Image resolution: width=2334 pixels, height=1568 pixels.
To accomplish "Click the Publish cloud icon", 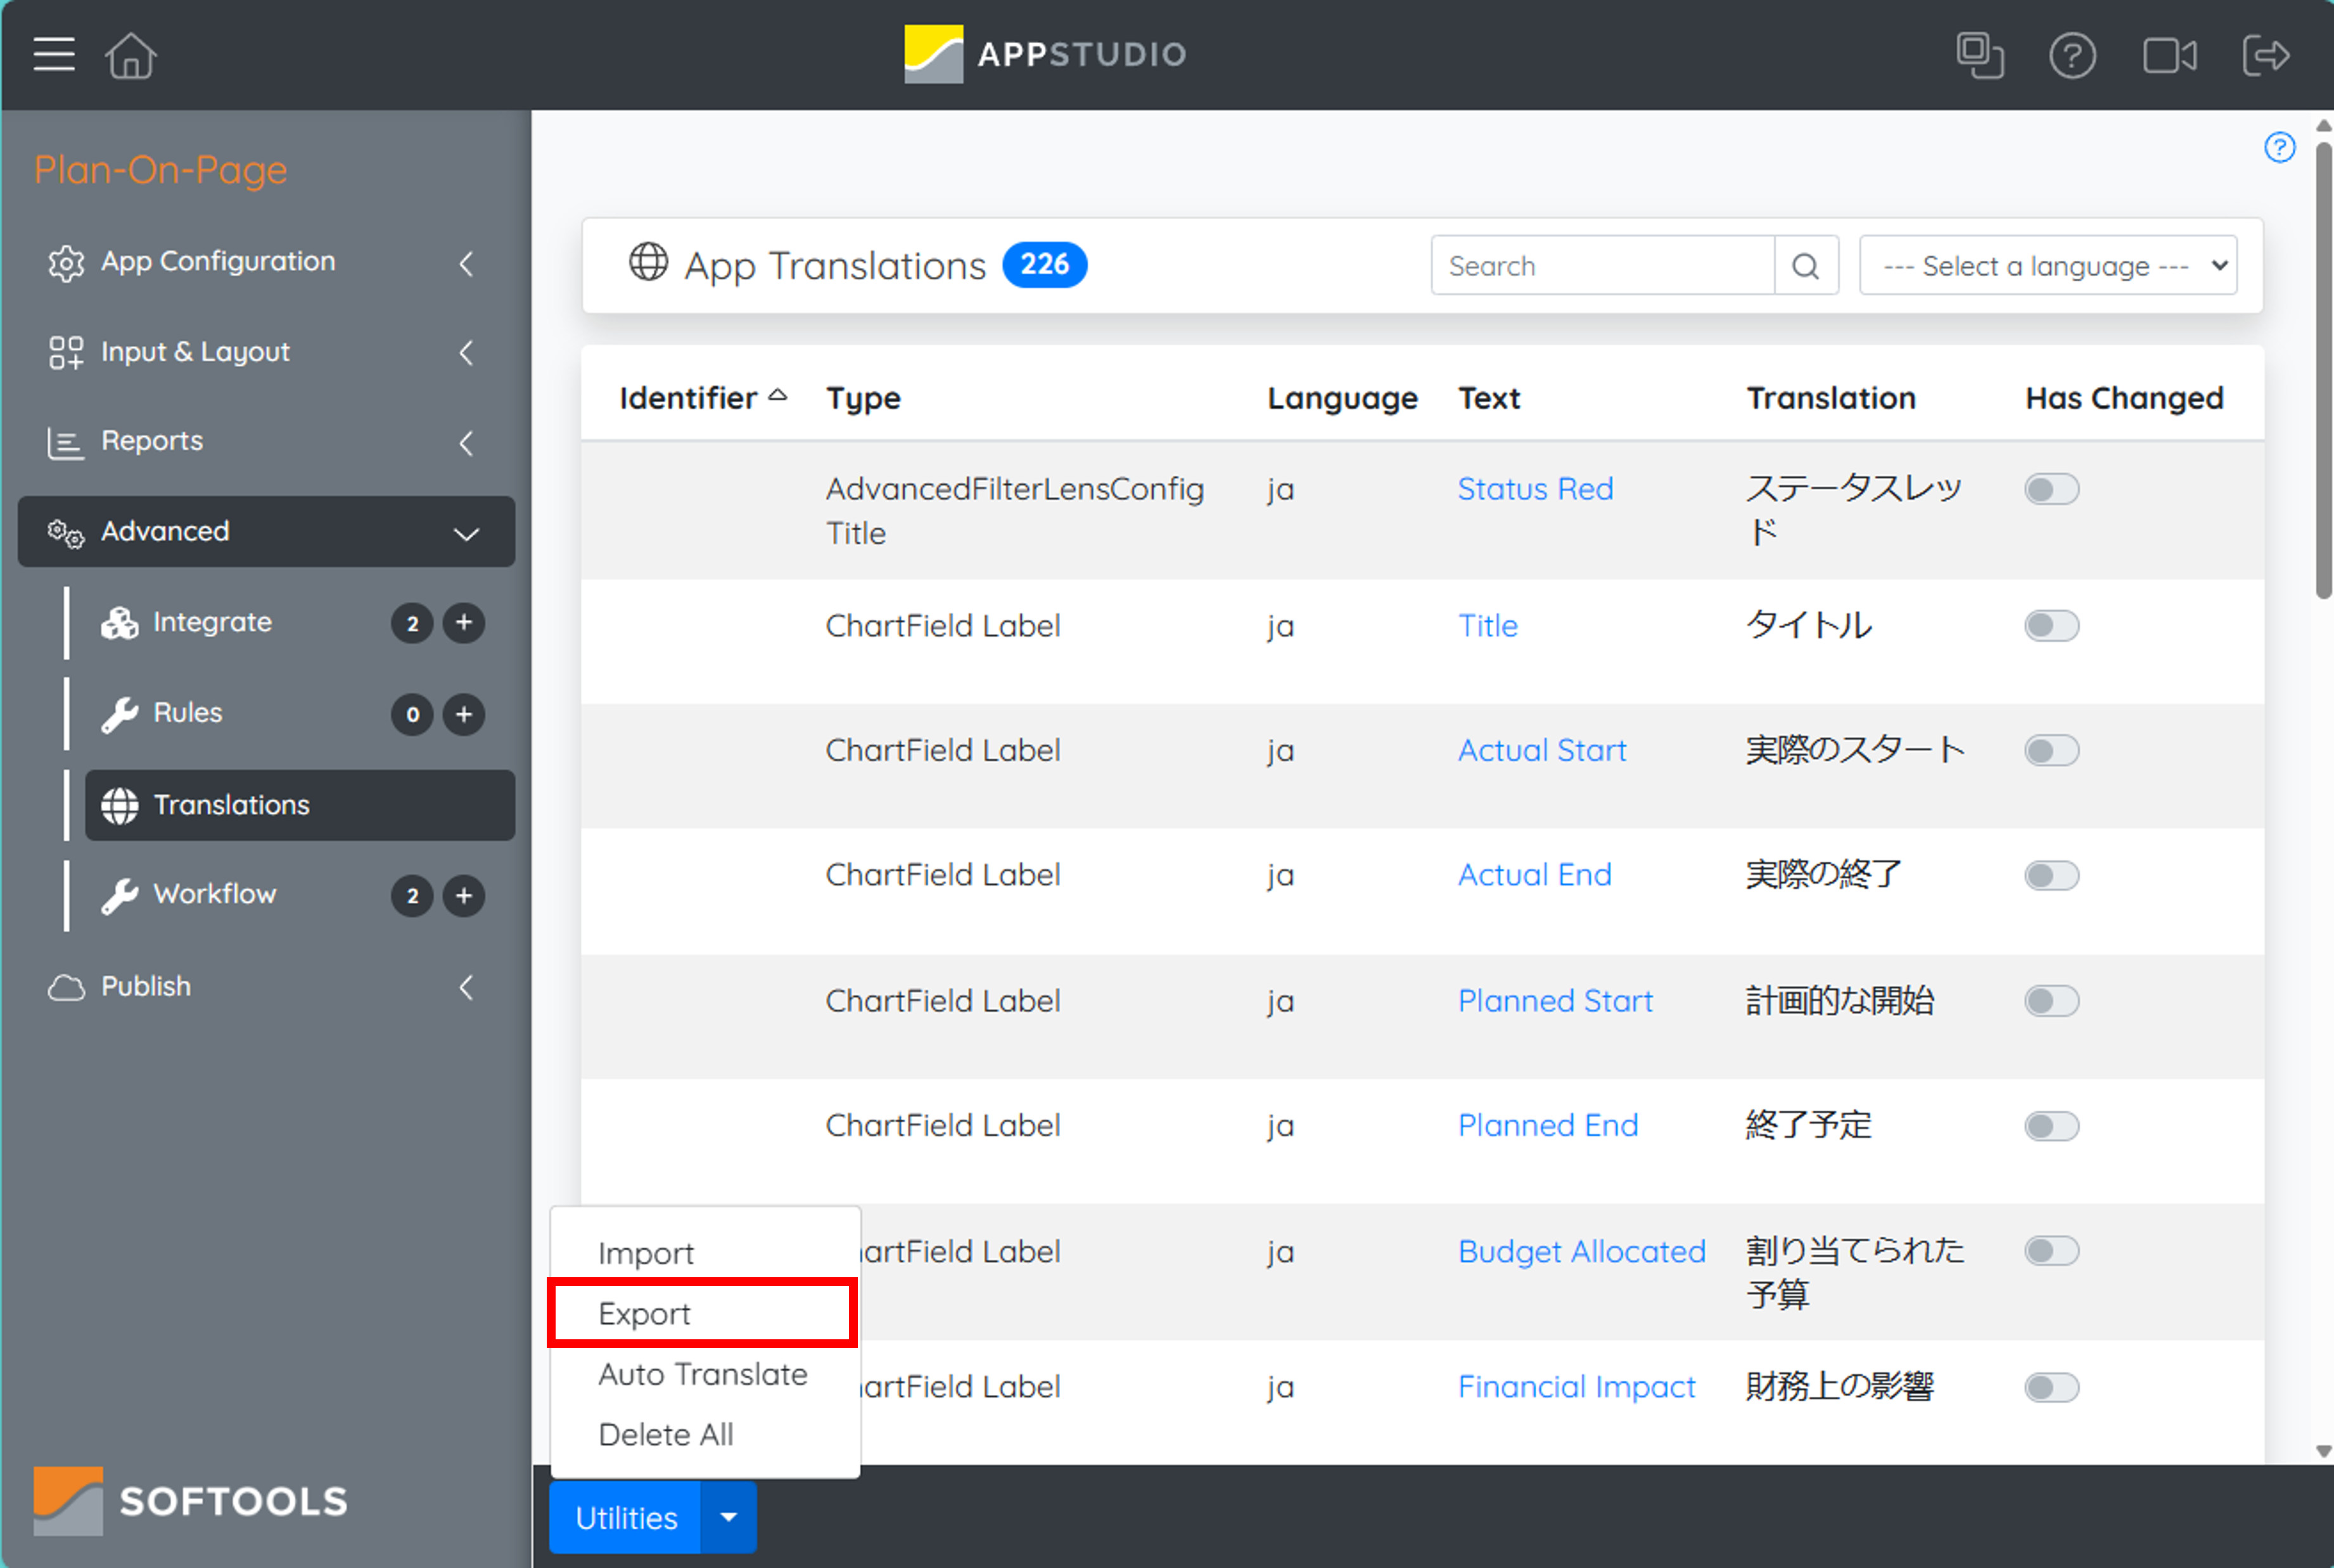I will 66,987.
